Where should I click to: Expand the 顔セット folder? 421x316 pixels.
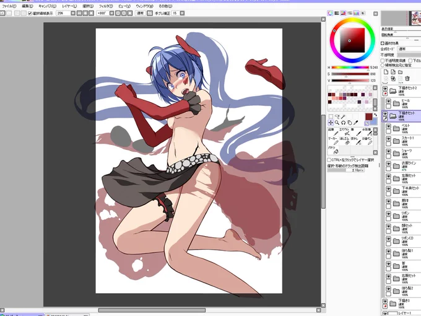pyautogui.click(x=396, y=229)
